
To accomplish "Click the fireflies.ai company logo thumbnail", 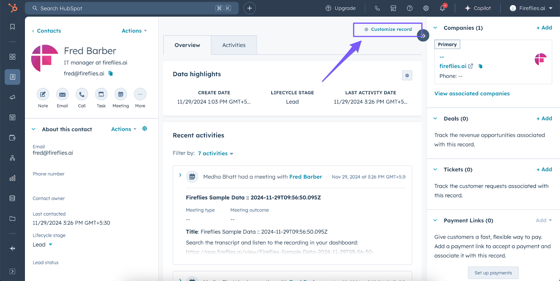I will coord(541,59).
